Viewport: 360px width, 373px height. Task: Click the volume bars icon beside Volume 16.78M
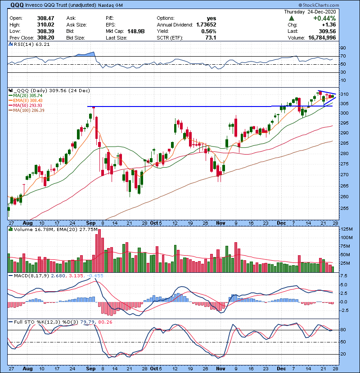(10, 229)
